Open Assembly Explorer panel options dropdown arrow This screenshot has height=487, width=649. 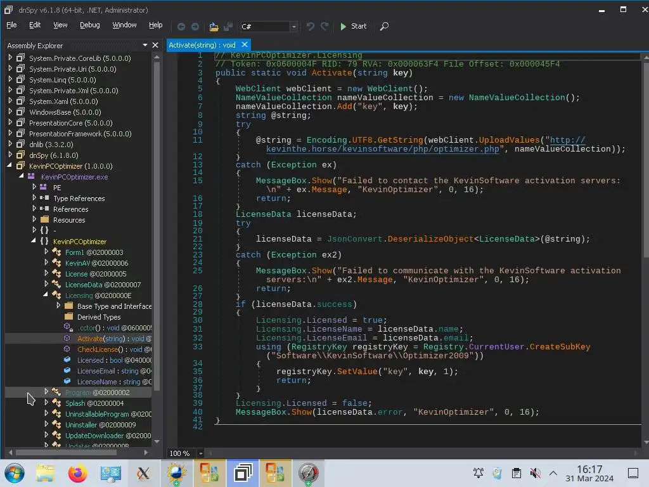tap(145, 45)
